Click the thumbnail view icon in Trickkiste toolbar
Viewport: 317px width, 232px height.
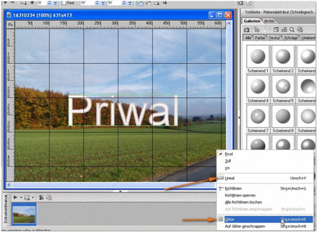pyautogui.click(x=276, y=30)
